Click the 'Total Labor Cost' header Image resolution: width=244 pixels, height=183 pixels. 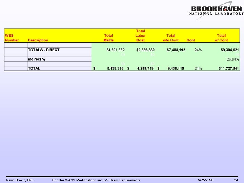[141, 36]
